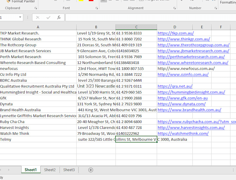
Task: Open the gfk.com/en-au link
Action: click(x=183, y=98)
